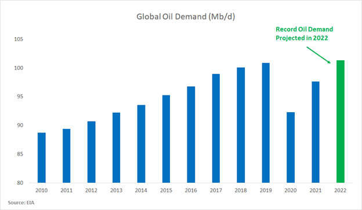The width and height of the screenshot is (362, 210).
Task: Select the 2020 demand bar
Action: [x=291, y=148]
